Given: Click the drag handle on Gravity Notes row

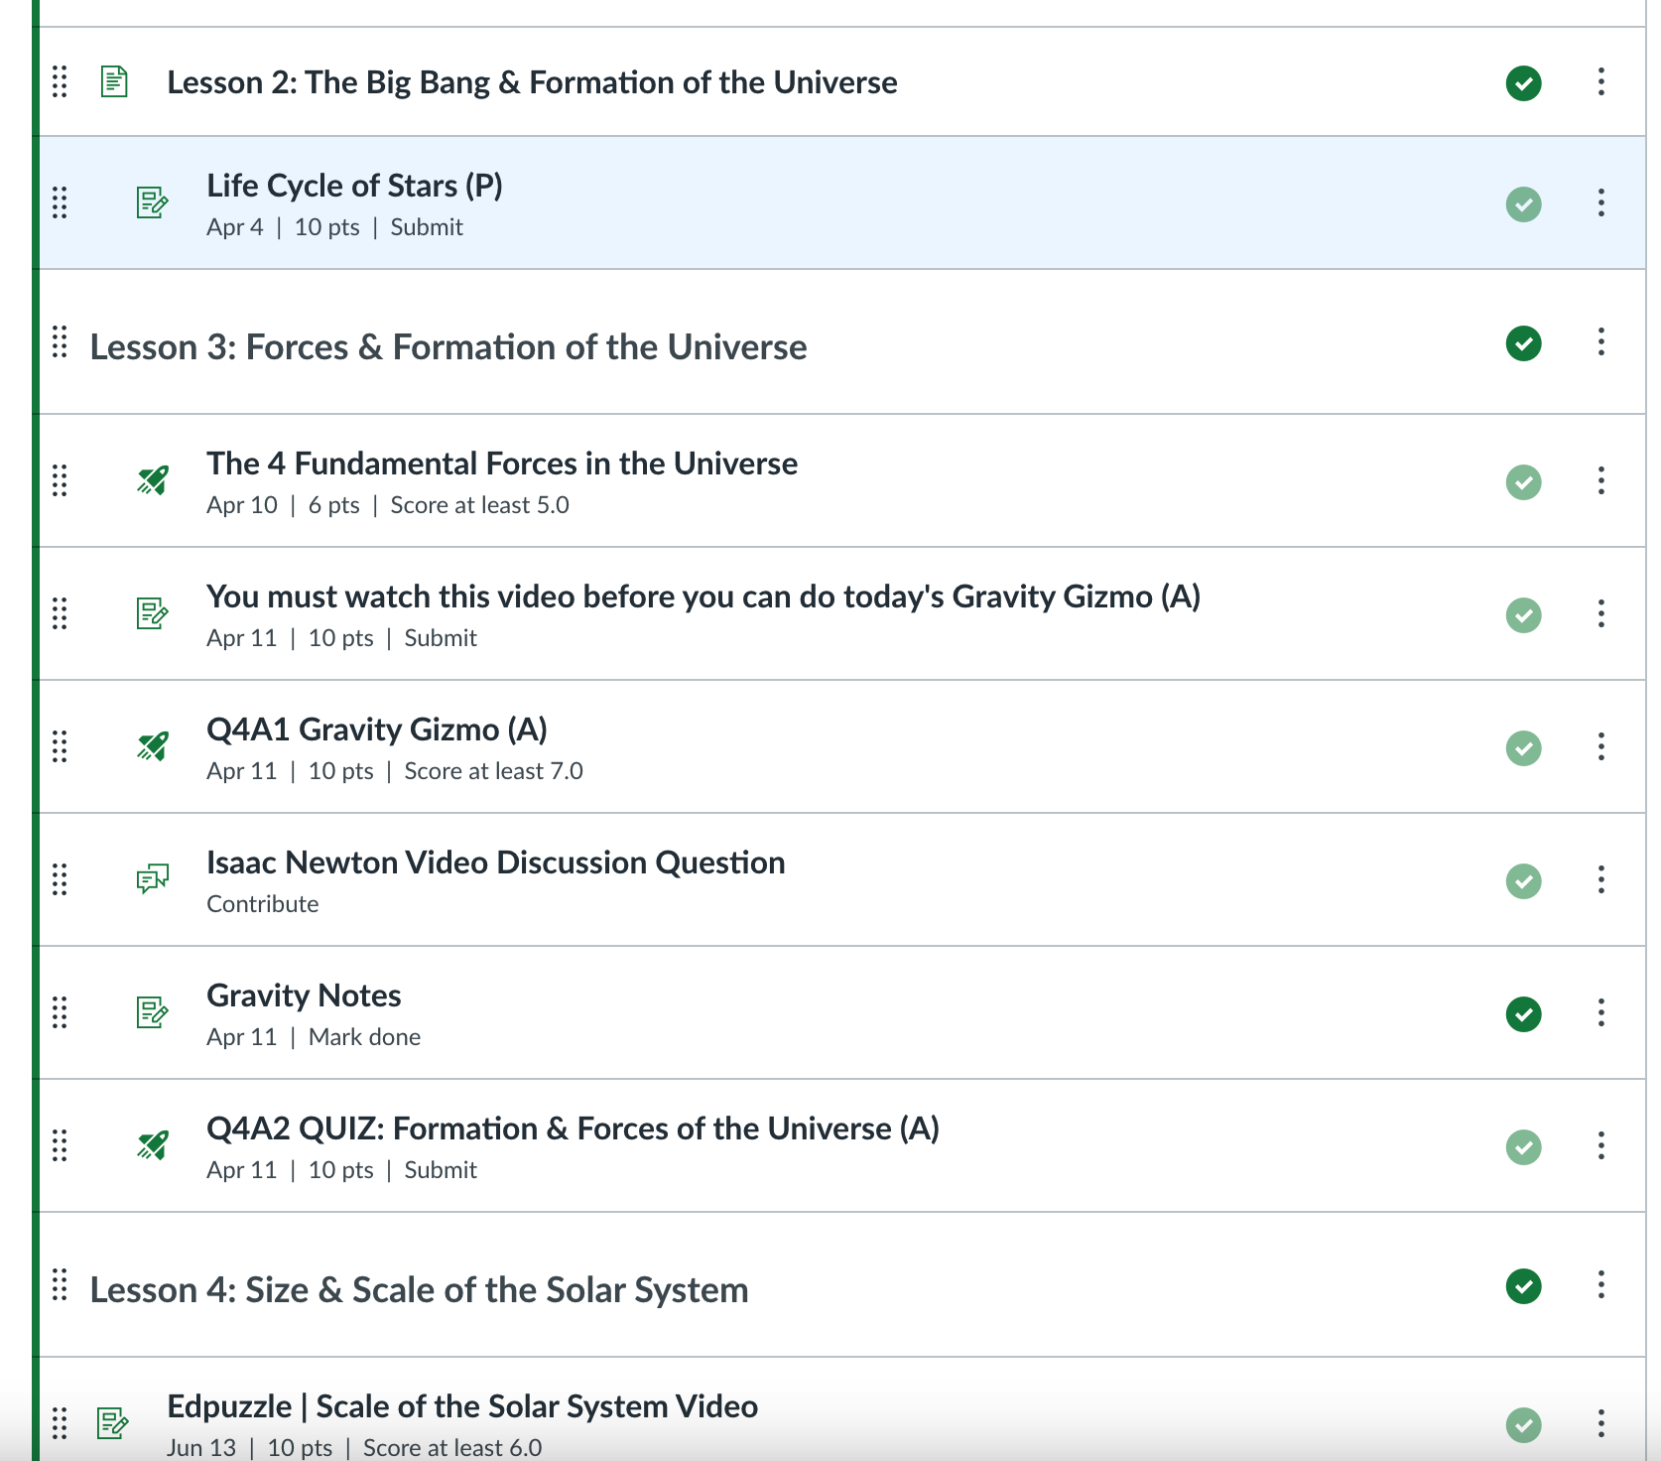Looking at the screenshot, I should pyautogui.click(x=60, y=1012).
